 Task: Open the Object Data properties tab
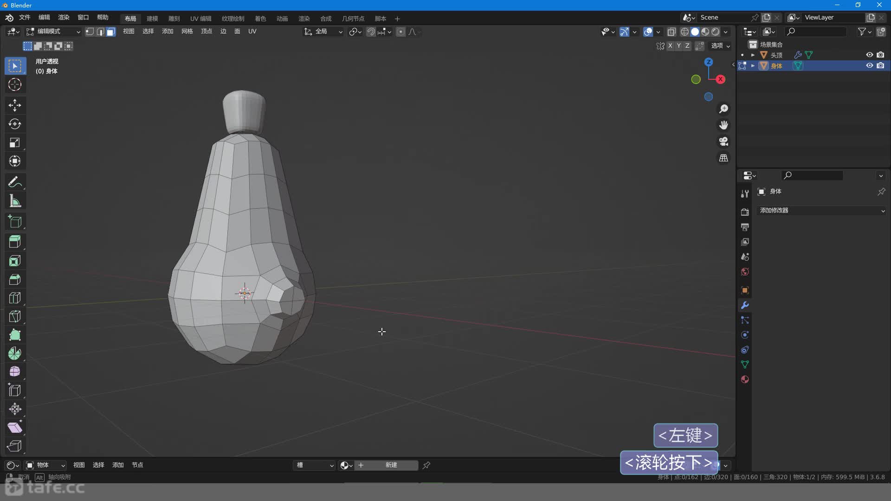click(745, 365)
